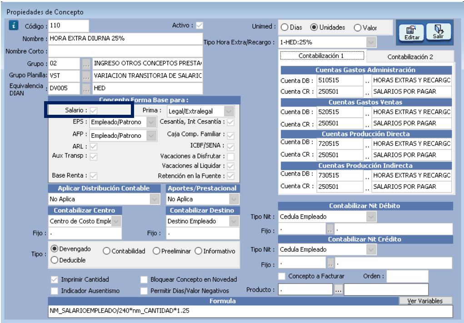Click Contabilizar Centro Fijo field
Screen dimensions: 464x323
click(85, 233)
